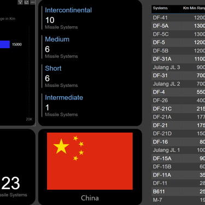205x205 pixels.
Task: Select the DF-5A row in the table
Action: click(x=178, y=26)
